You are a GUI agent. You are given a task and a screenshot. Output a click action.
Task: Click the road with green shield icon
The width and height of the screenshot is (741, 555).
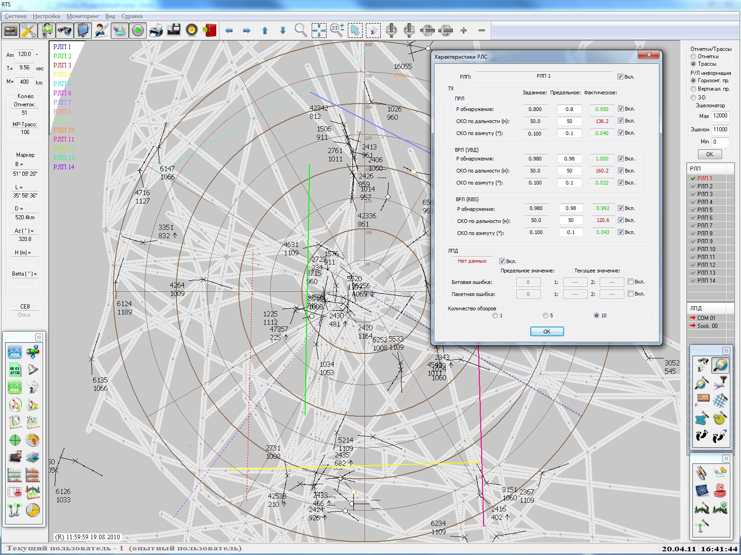coord(720,508)
